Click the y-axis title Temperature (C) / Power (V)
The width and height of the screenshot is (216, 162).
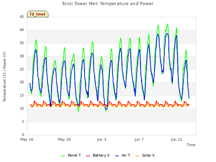[x=4, y=77]
